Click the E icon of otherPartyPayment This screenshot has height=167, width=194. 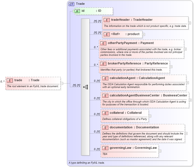103,43
